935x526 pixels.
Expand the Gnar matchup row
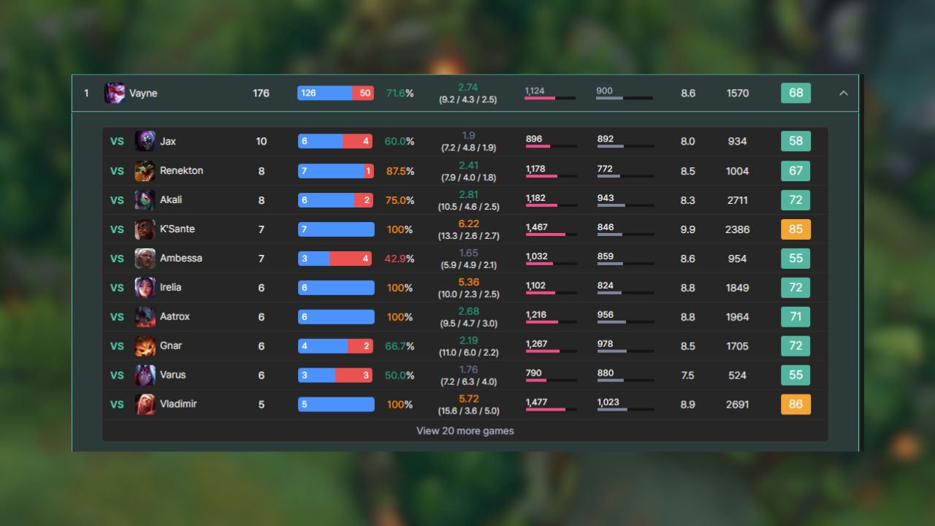(x=467, y=346)
